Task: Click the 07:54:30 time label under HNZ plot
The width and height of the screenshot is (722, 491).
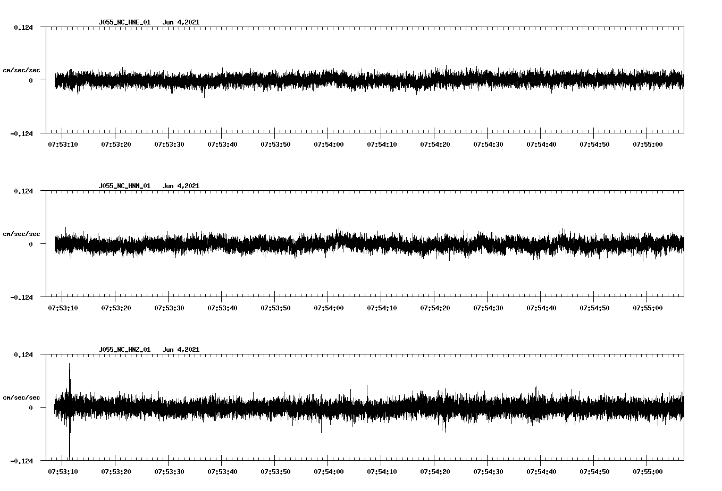Action: point(488,472)
